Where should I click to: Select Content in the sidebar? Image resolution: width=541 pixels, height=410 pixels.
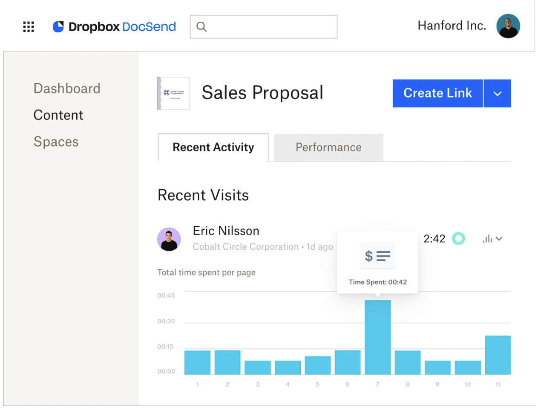point(58,115)
